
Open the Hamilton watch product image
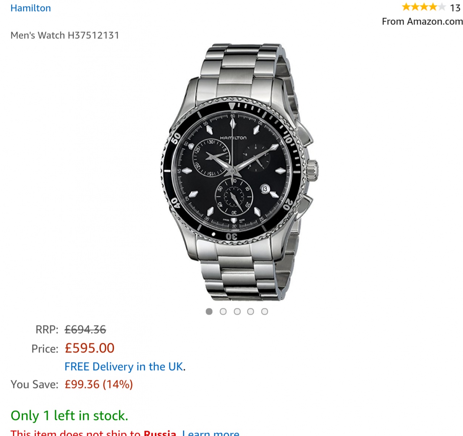point(239,172)
